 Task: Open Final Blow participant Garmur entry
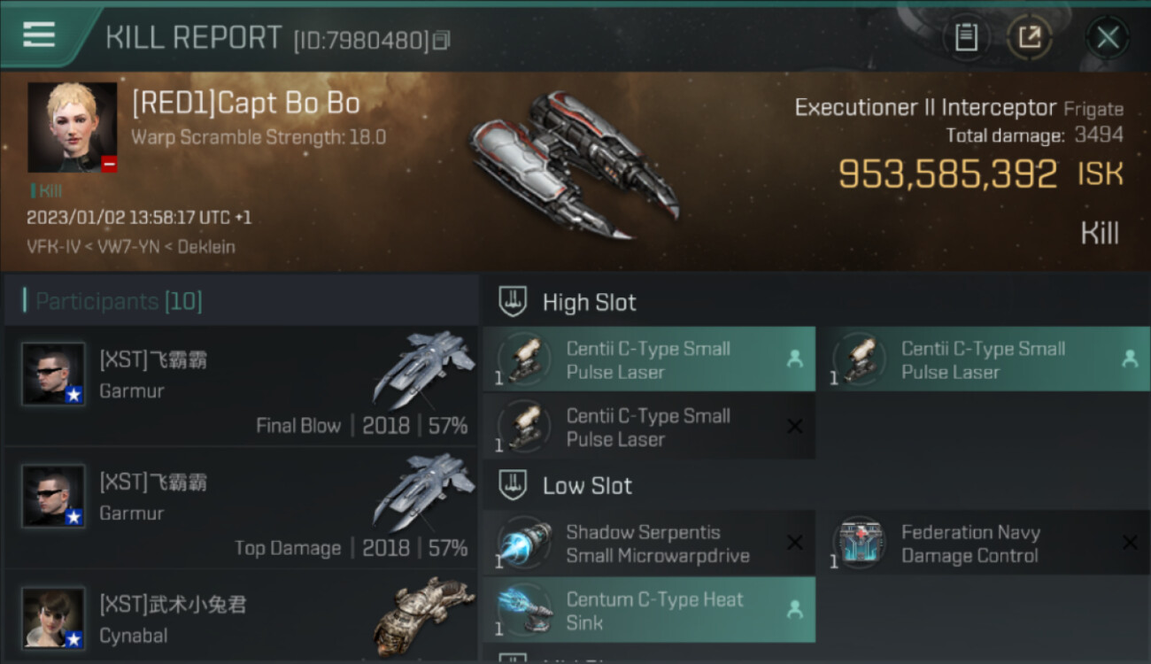241,387
